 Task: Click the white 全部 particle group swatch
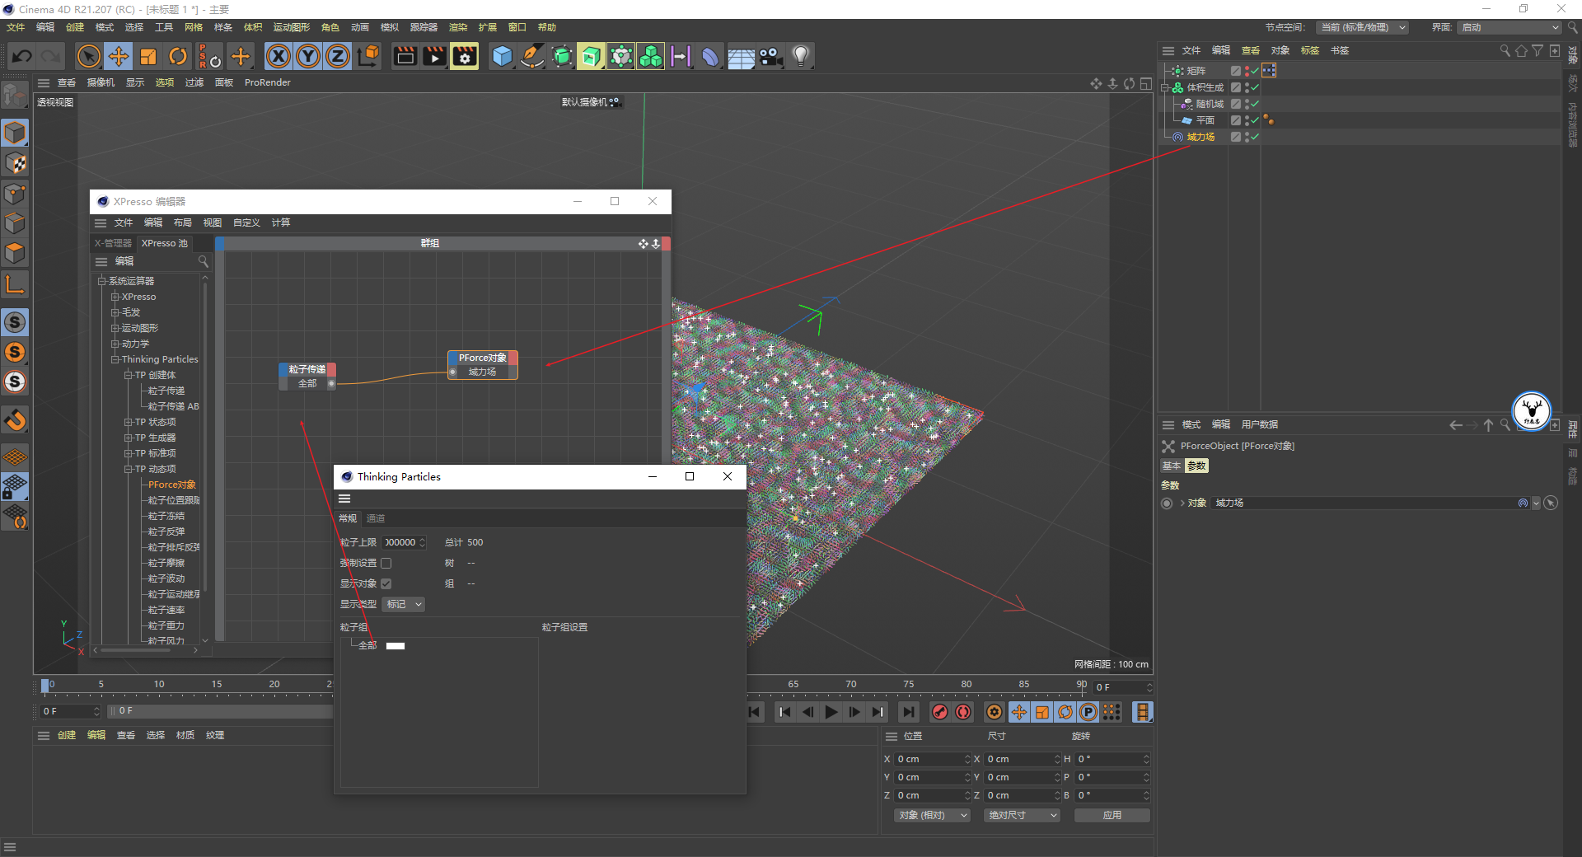[x=395, y=646]
